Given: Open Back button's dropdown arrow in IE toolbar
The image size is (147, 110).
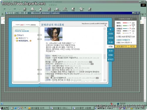Looking at the screenshot, I should [x=10, y=10].
